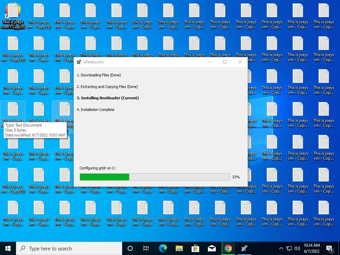340x255 pixels.
Task: Select 'This is joeys vm - Copy (9)' file
Action: (x=39, y=16)
